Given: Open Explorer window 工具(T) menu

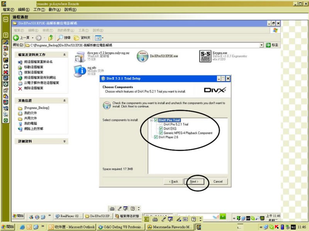Looking at the screenshot, I should 83,30.
